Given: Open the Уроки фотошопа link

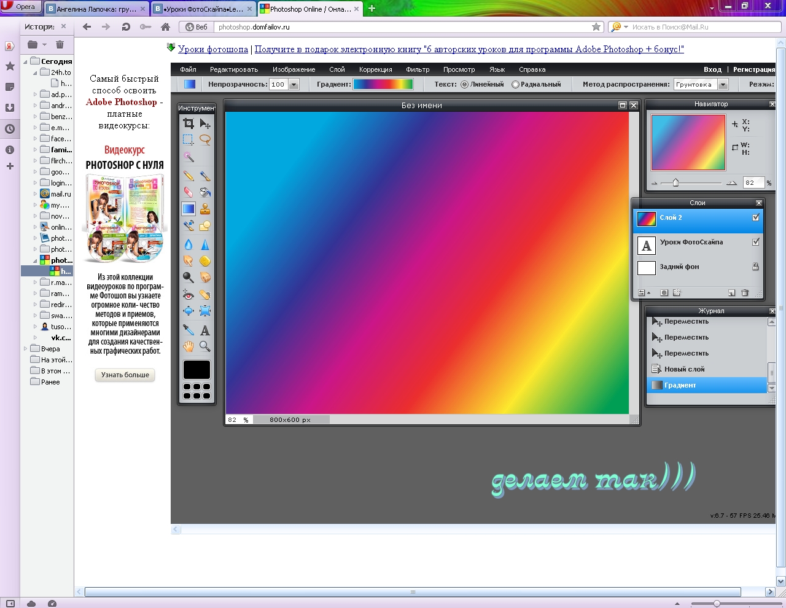Looking at the screenshot, I should (213, 49).
